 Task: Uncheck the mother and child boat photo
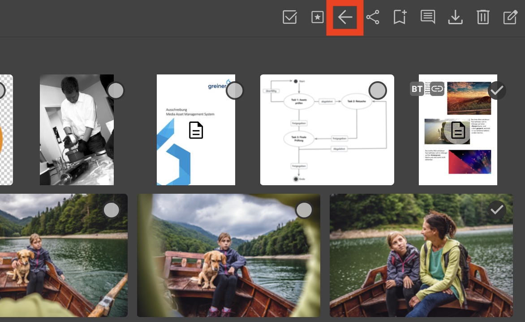tap(497, 209)
